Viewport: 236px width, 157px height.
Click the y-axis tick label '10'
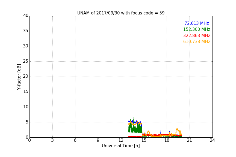(26, 107)
